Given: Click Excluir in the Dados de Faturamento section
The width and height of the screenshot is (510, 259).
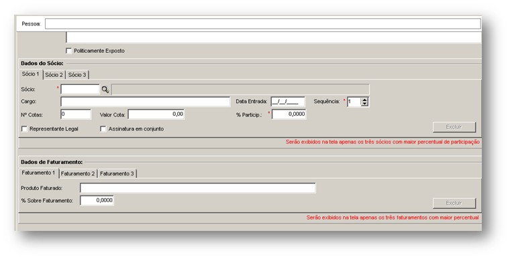Looking at the screenshot, I should click(x=454, y=203).
